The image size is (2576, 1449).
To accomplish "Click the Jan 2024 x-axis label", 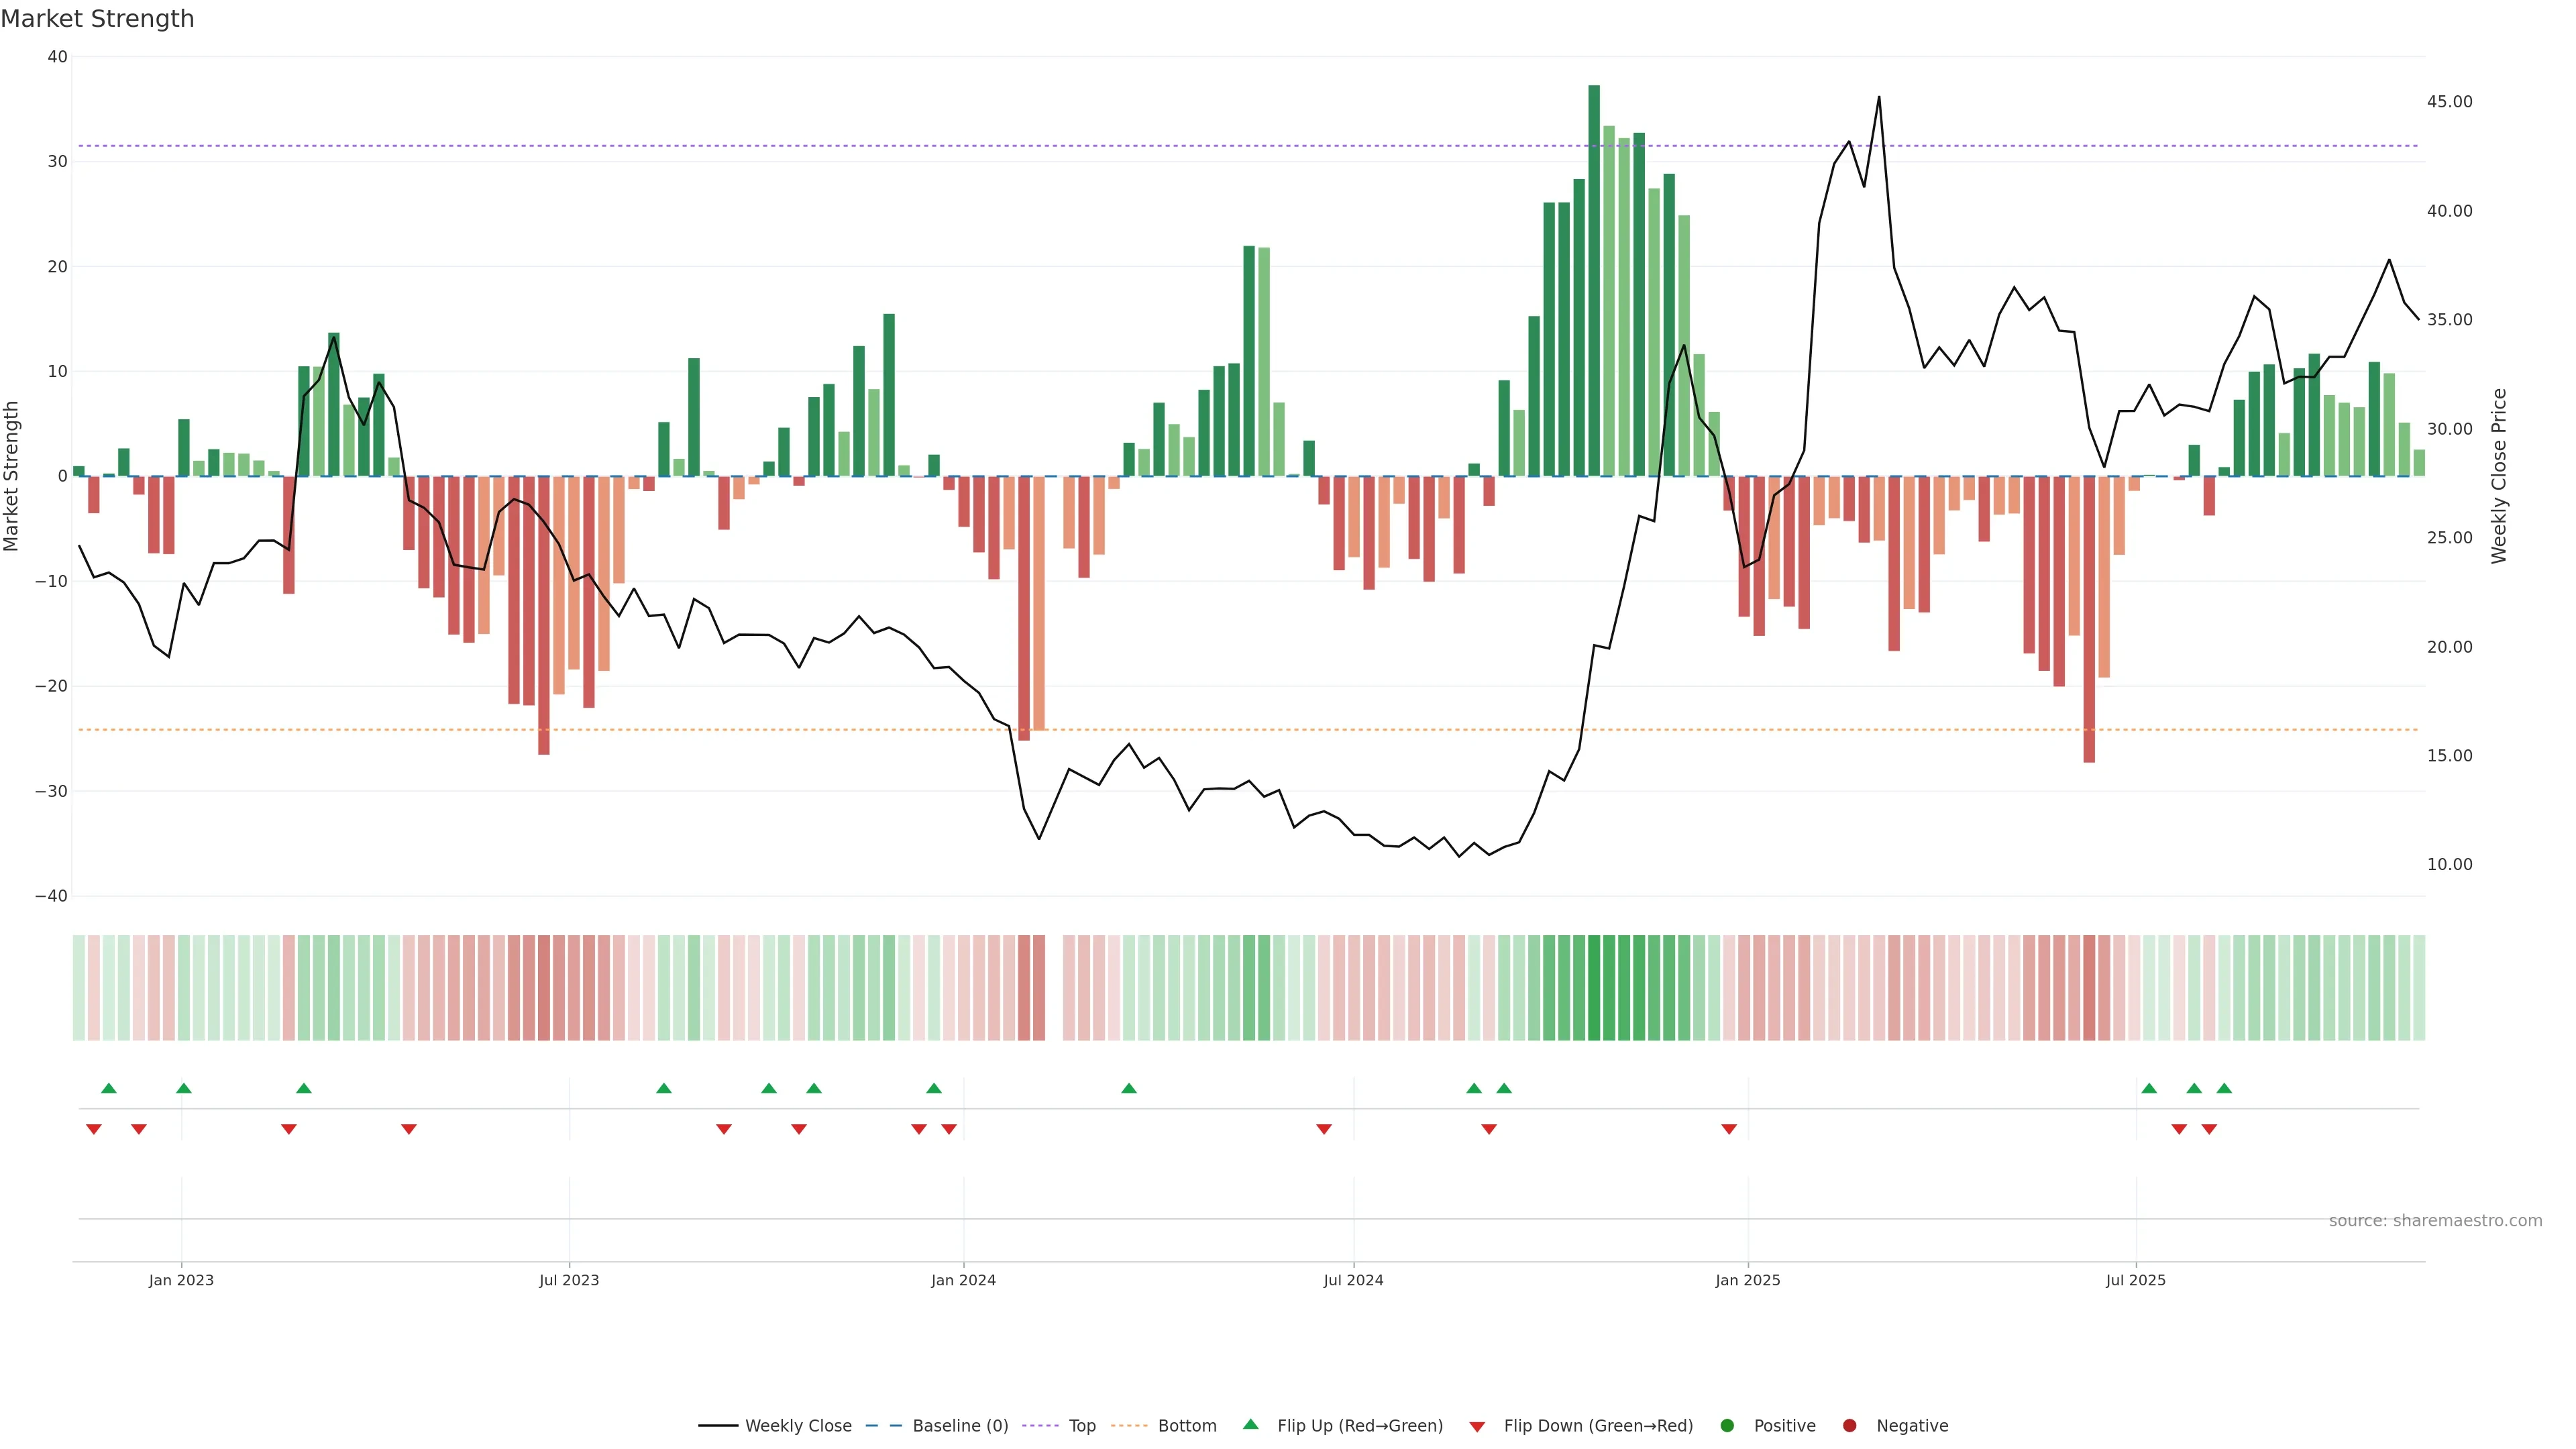I will click(963, 1280).
